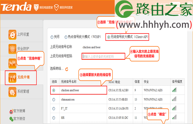Select the 无线中继 antenna icon

coord(12,78)
